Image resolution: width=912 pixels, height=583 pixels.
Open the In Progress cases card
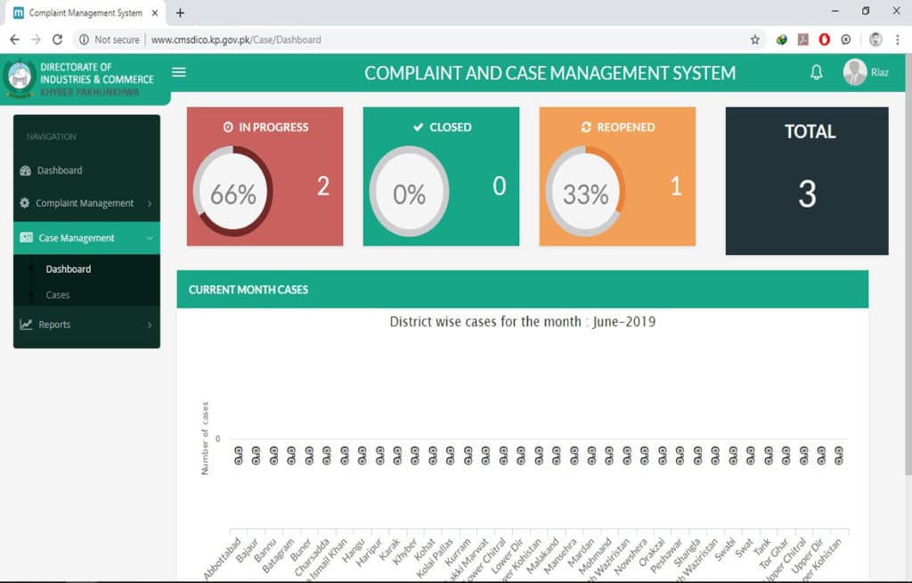pyautogui.click(x=265, y=177)
